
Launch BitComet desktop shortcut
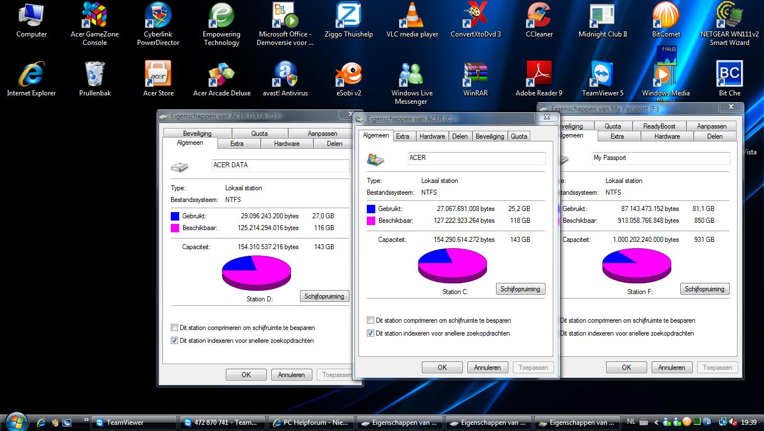click(x=666, y=20)
